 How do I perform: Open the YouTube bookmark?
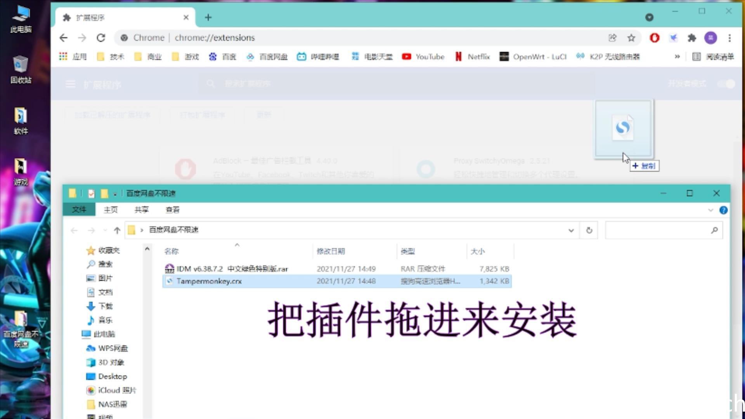pos(423,57)
